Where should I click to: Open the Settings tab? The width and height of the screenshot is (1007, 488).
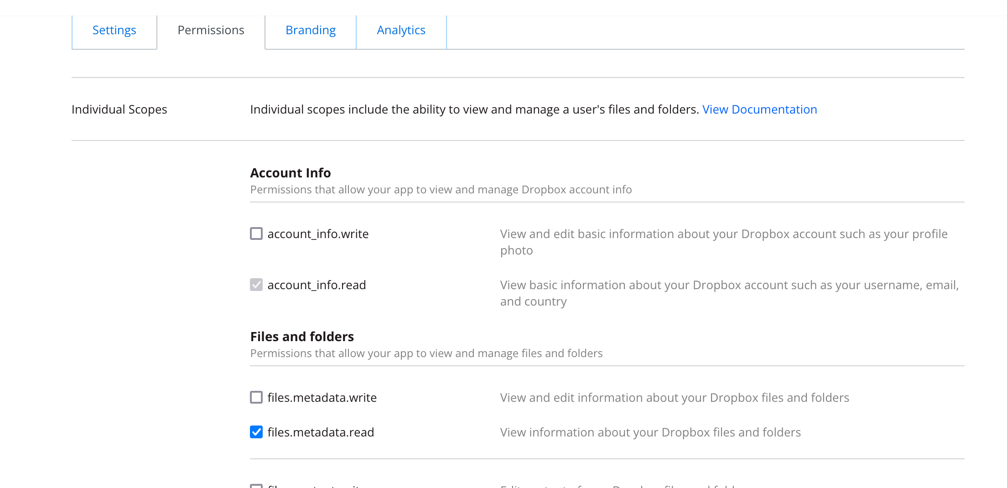114,31
